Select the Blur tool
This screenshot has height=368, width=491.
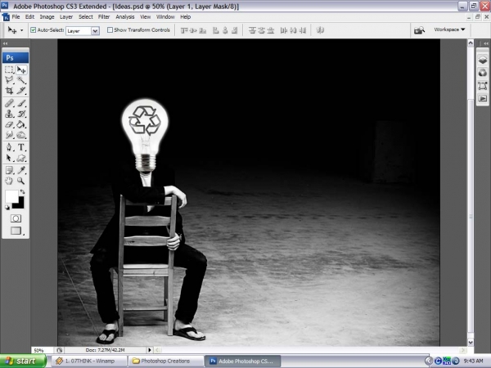[9, 135]
